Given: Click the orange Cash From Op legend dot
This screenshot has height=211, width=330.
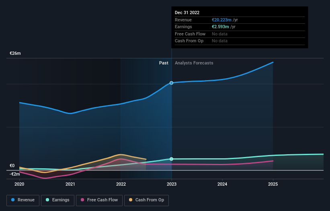Looking at the screenshot, I should [131, 200].
